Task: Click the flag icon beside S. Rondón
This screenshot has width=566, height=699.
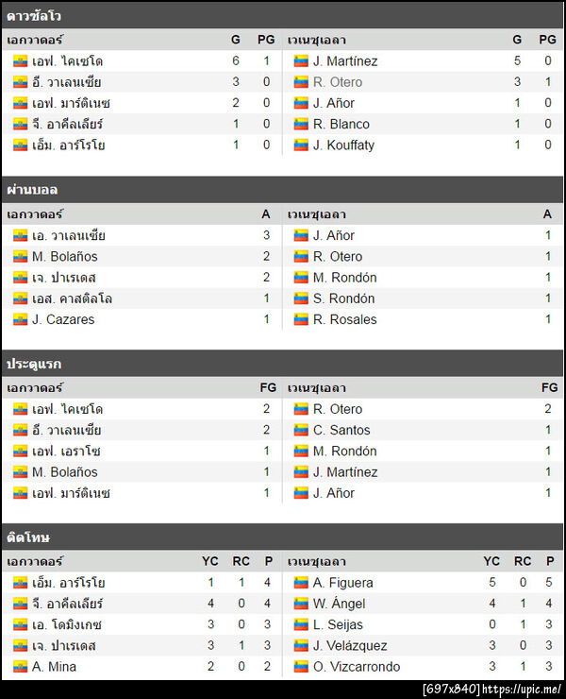Action: pyautogui.click(x=302, y=298)
